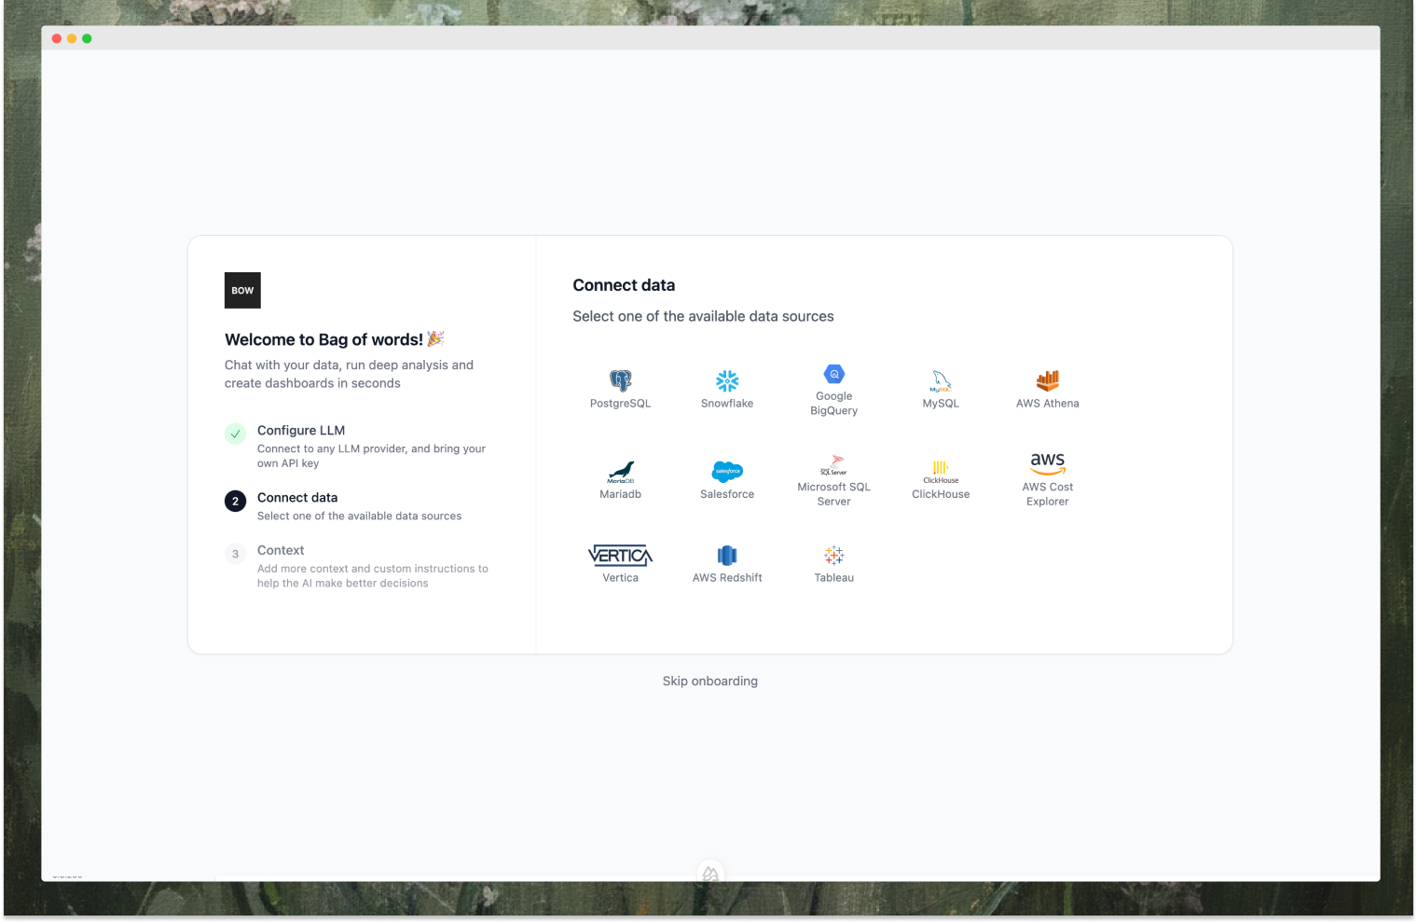
Task: Select the ClickHouse yellow bars icon
Action: coord(941,471)
